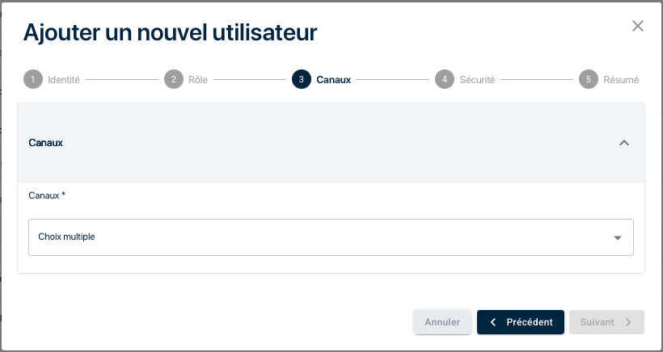This screenshot has width=663, height=352.
Task: Switch to the Résumé step label
Action: point(621,80)
